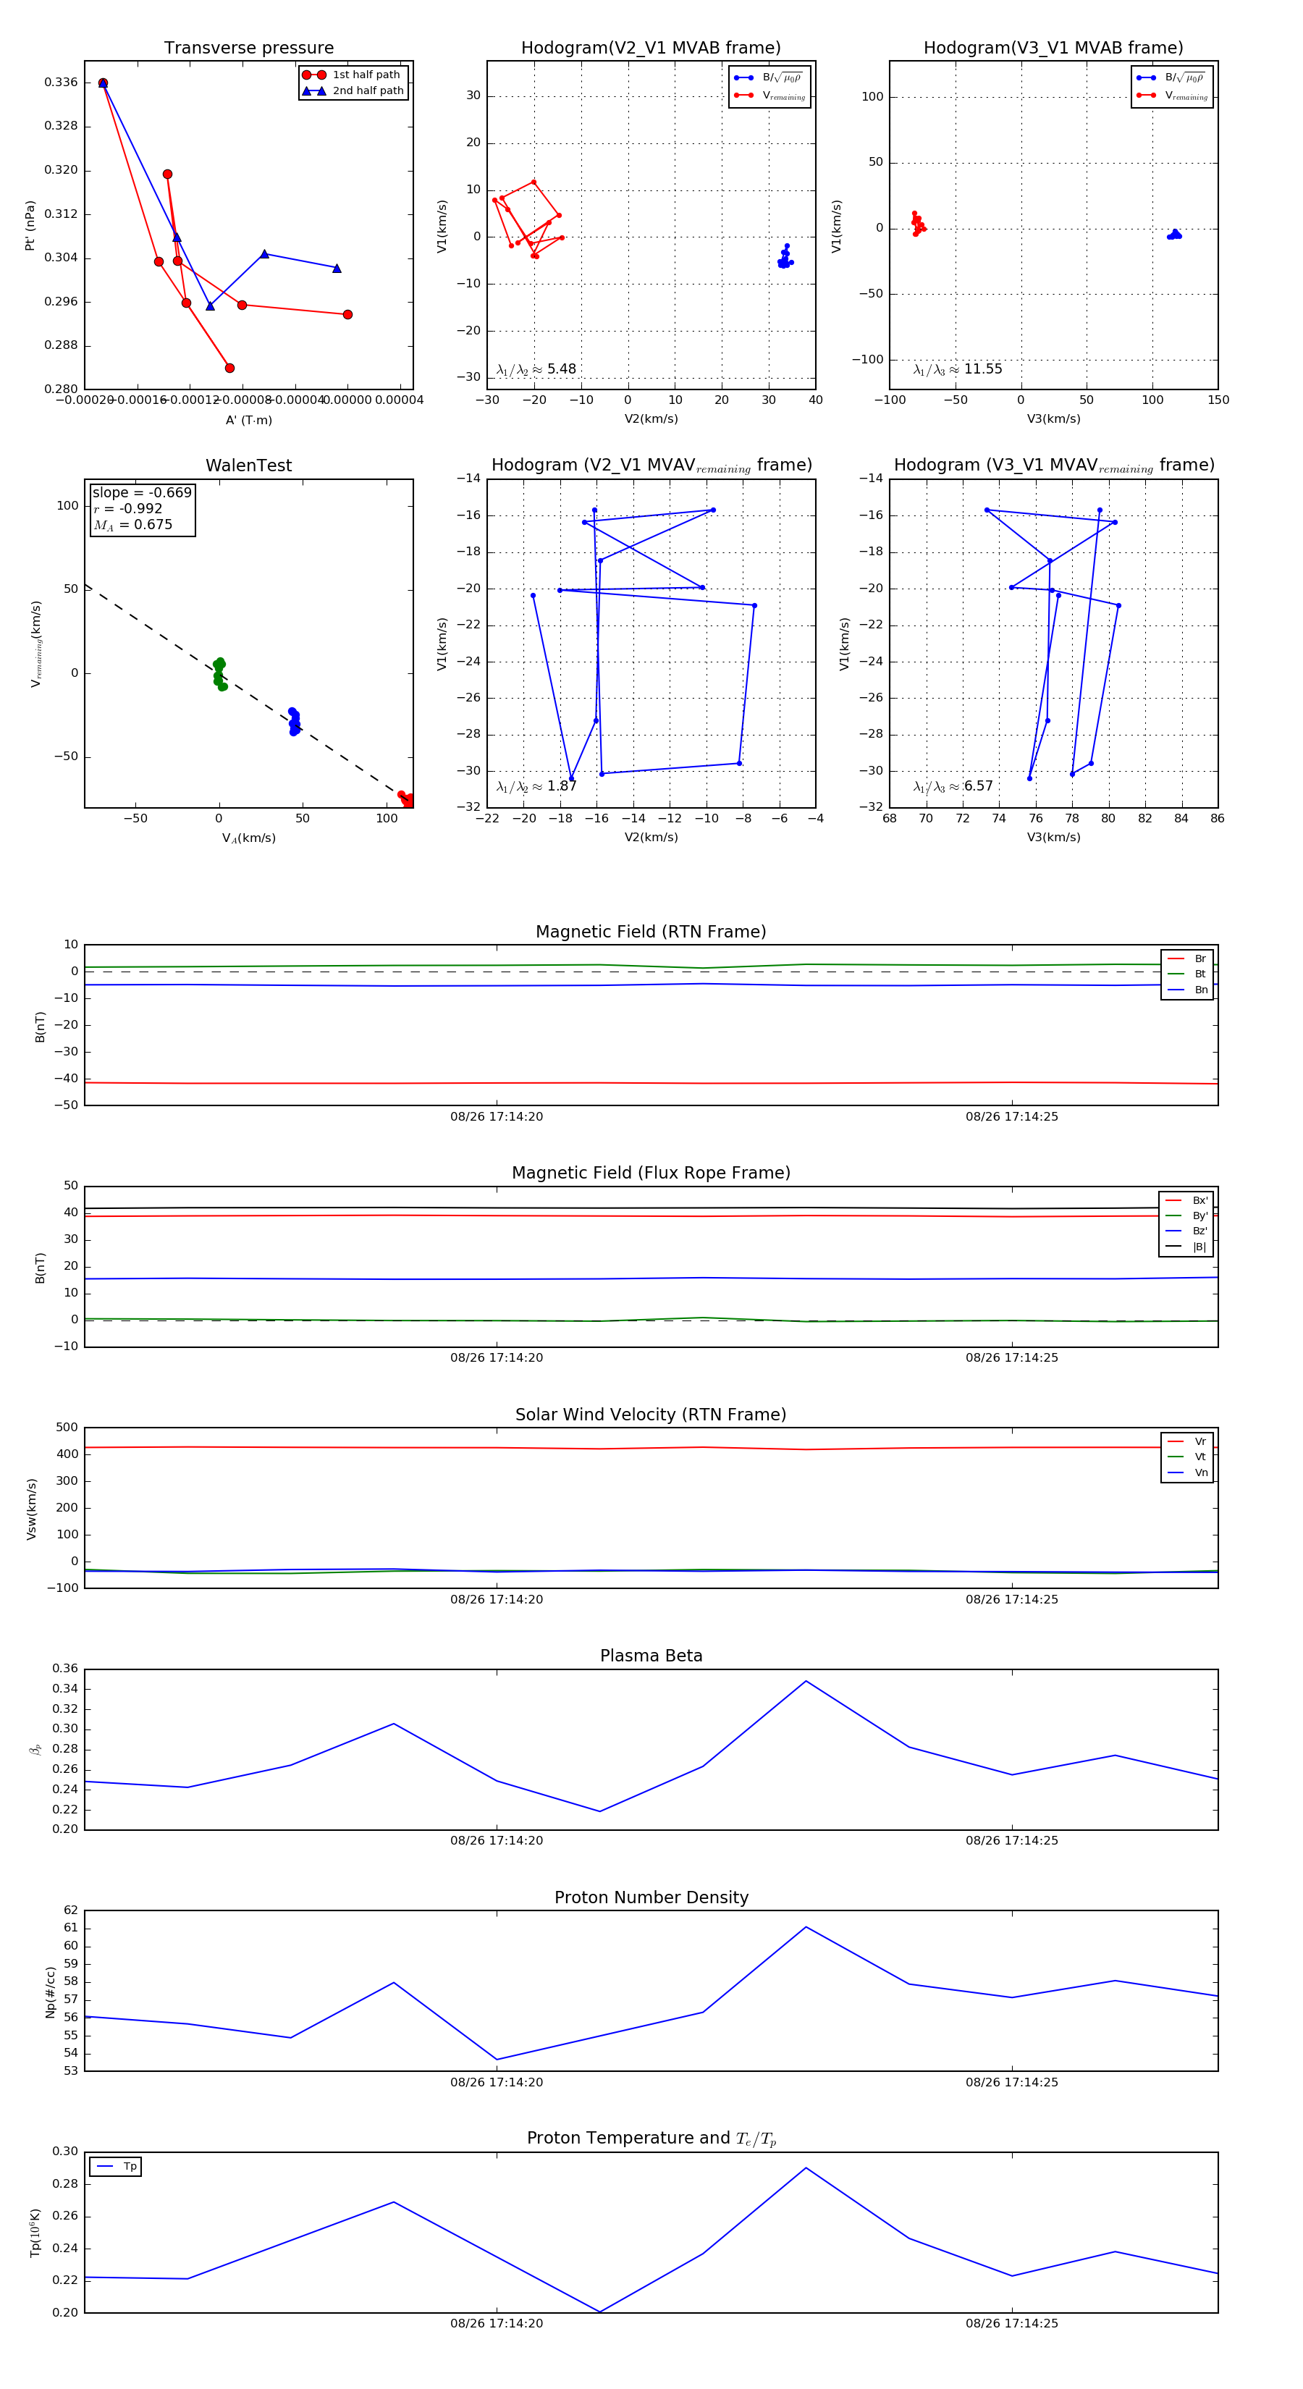This screenshot has height=2389, width=1303.
Task: Click the 'Br' legend entry
Action: click(x=1188, y=959)
